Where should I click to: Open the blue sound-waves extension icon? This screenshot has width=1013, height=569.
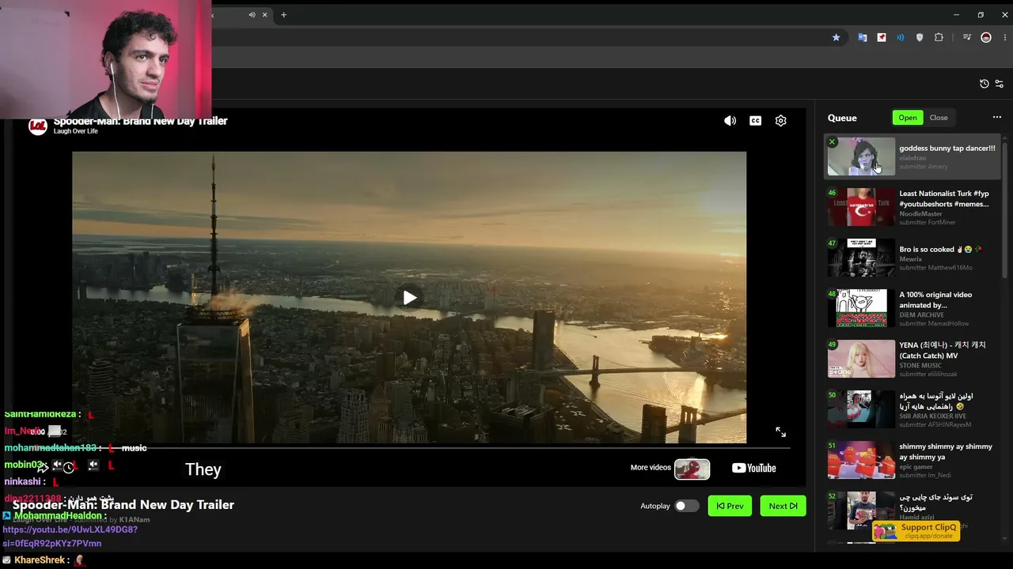(x=901, y=37)
